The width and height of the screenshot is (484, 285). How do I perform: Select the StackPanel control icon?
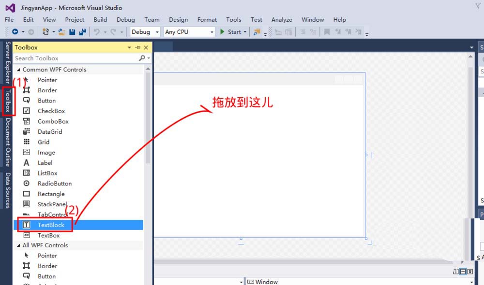point(27,204)
